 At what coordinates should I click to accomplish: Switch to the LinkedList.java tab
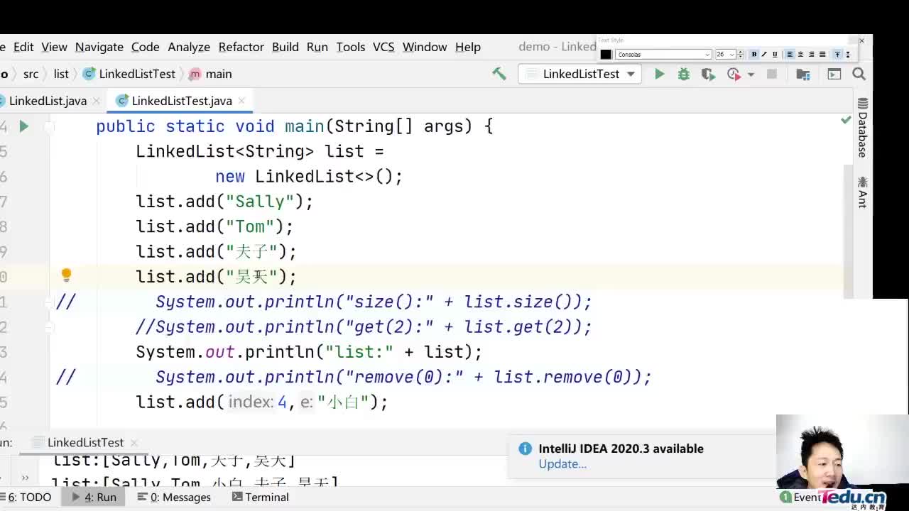48,101
